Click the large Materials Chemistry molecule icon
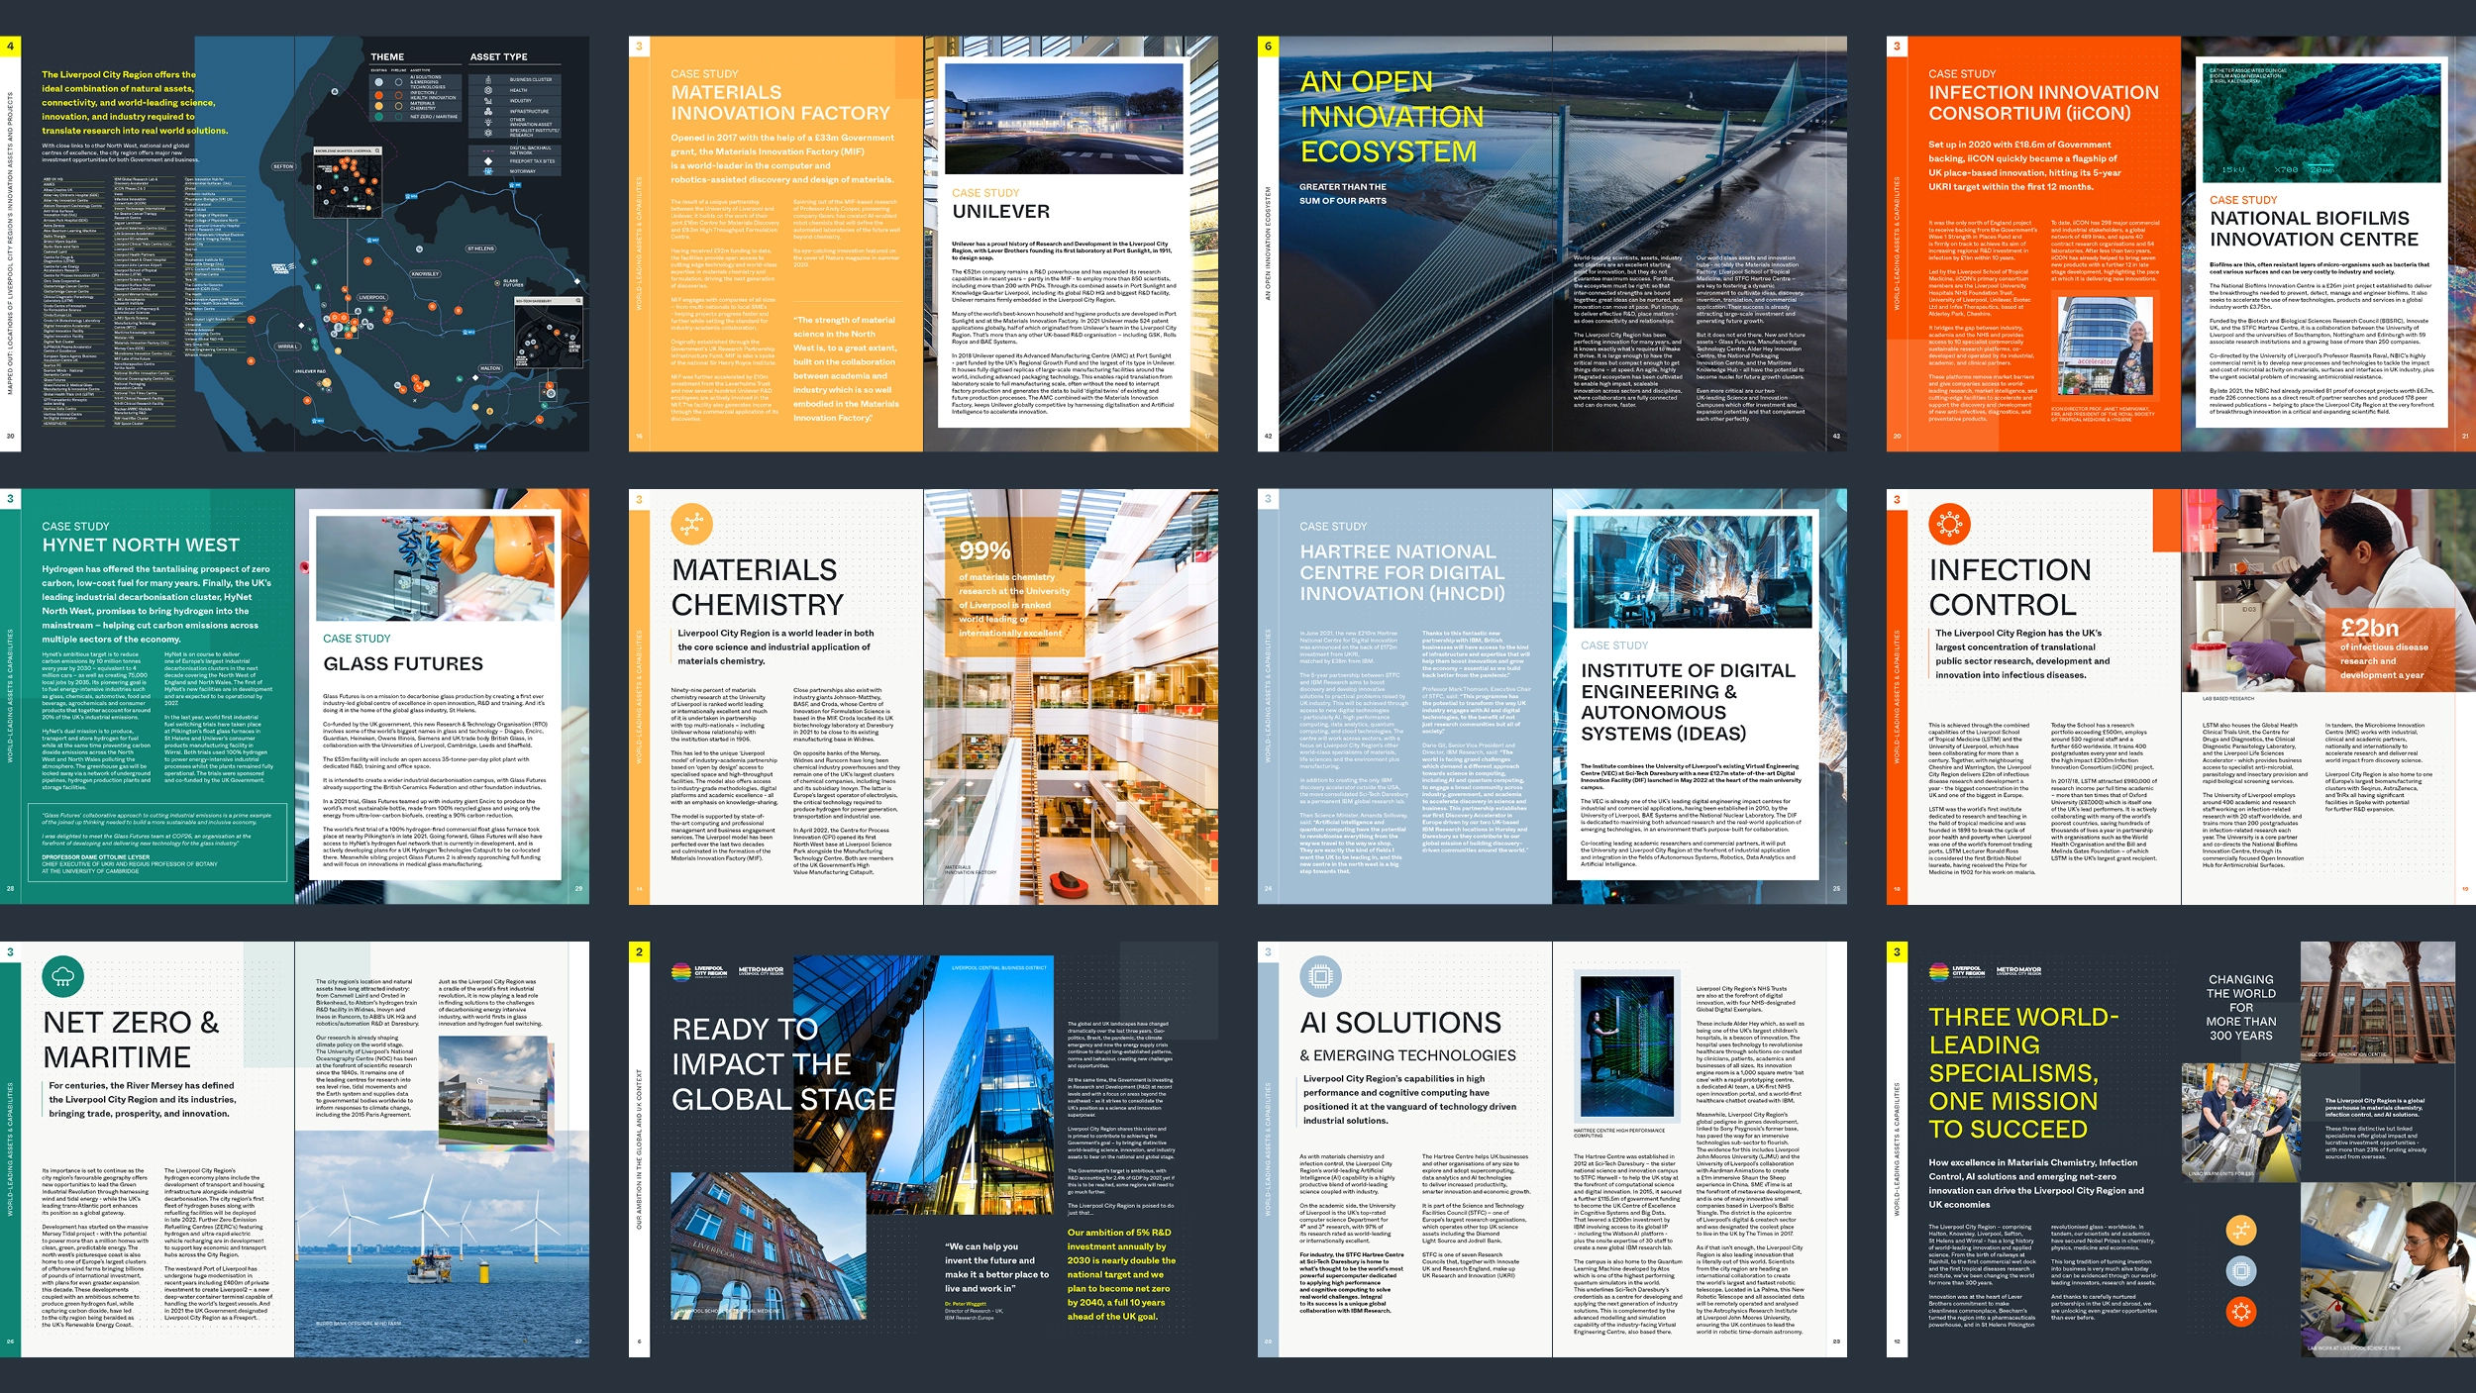The height and width of the screenshot is (1393, 2476). (691, 523)
